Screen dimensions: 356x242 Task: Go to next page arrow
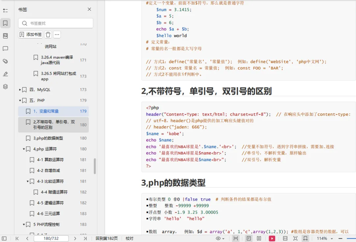[75, 238]
